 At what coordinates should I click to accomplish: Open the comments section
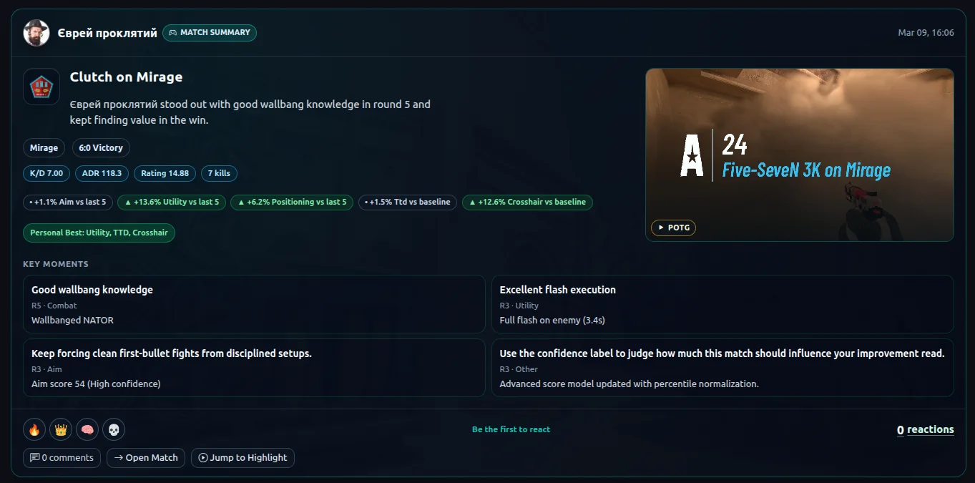pyautogui.click(x=62, y=458)
